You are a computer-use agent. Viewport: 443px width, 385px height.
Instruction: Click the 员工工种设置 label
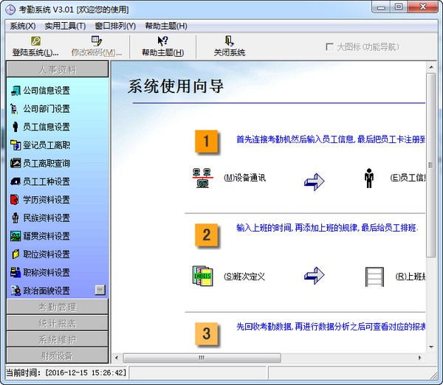[47, 181]
